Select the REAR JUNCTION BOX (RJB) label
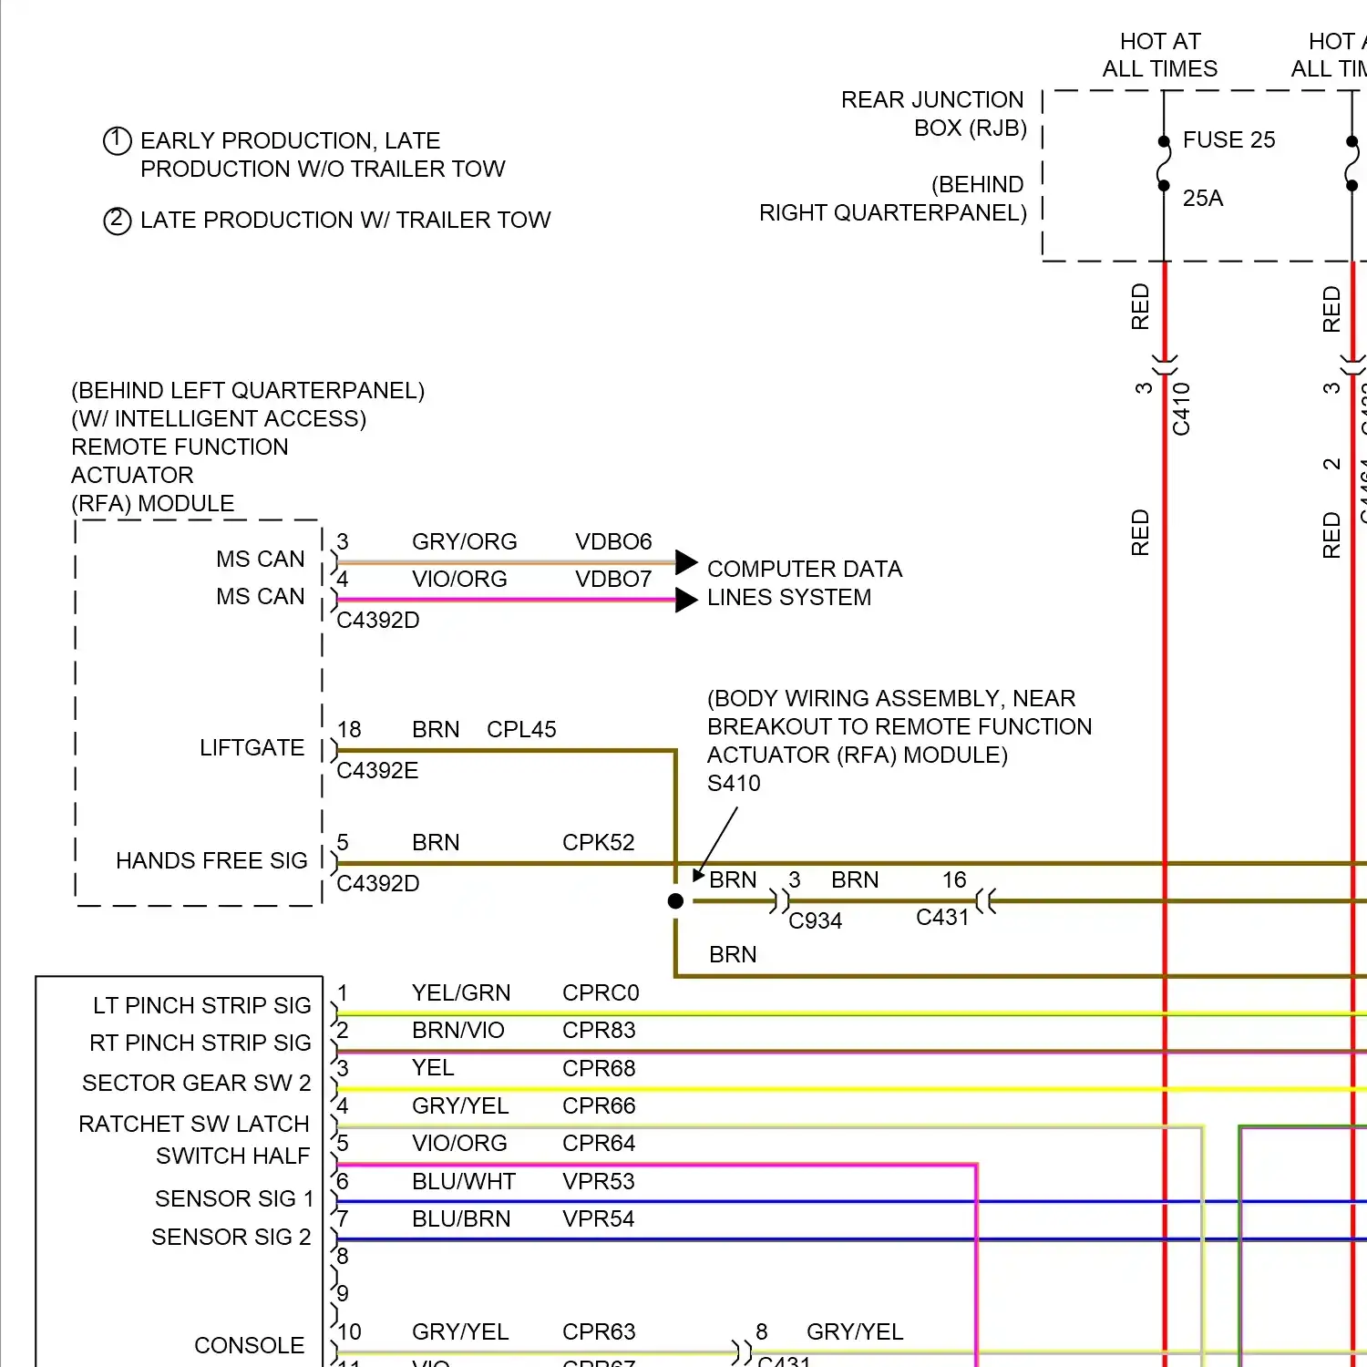 (x=933, y=113)
